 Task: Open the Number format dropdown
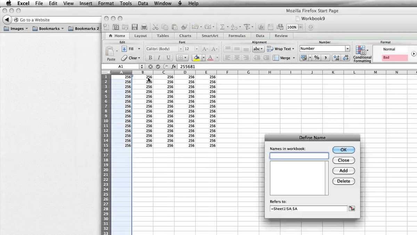point(347,49)
